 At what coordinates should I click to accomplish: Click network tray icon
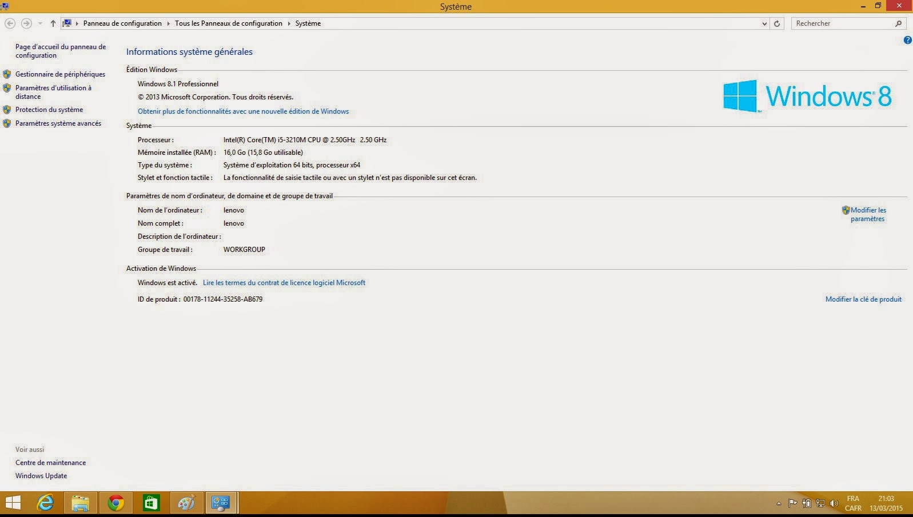820,503
